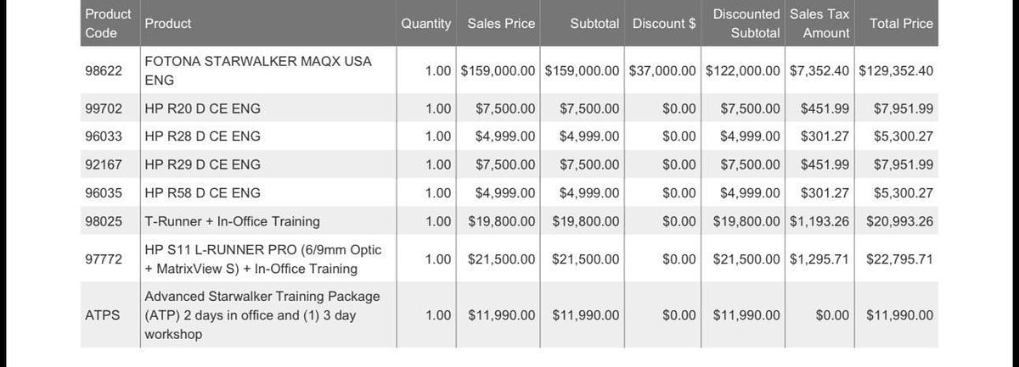Click the $37,000.00 discount amount

(662, 71)
